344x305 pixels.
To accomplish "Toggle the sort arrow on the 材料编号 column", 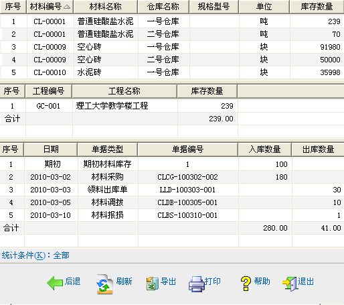I will point(67,7).
